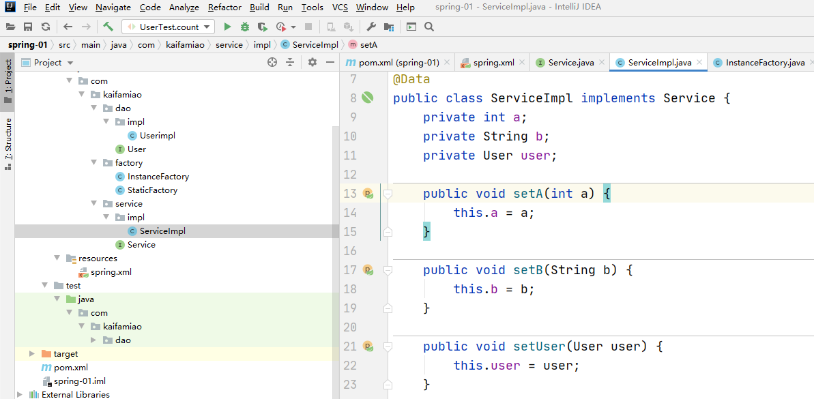
Task: Collapse all nodes in Project panel
Action: pyautogui.click(x=290, y=62)
